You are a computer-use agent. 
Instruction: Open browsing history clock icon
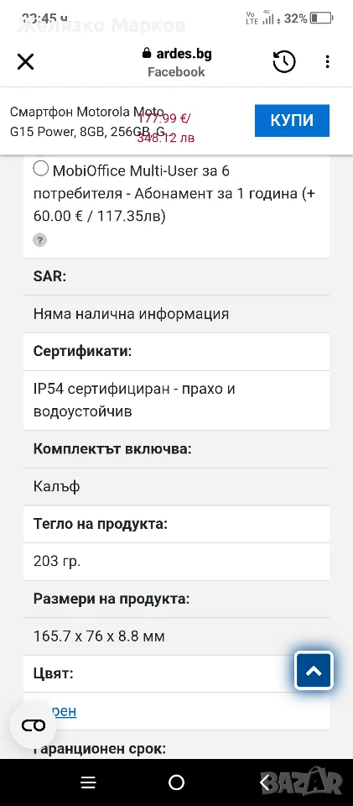pyautogui.click(x=283, y=62)
